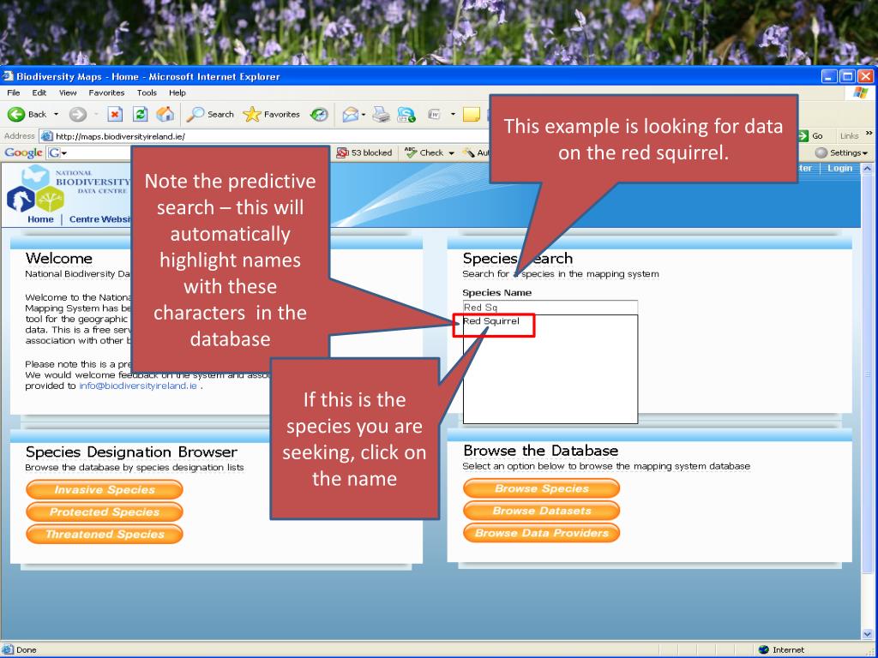This screenshot has width=878, height=658.
Task: Open the Tools menu
Action: (x=147, y=93)
